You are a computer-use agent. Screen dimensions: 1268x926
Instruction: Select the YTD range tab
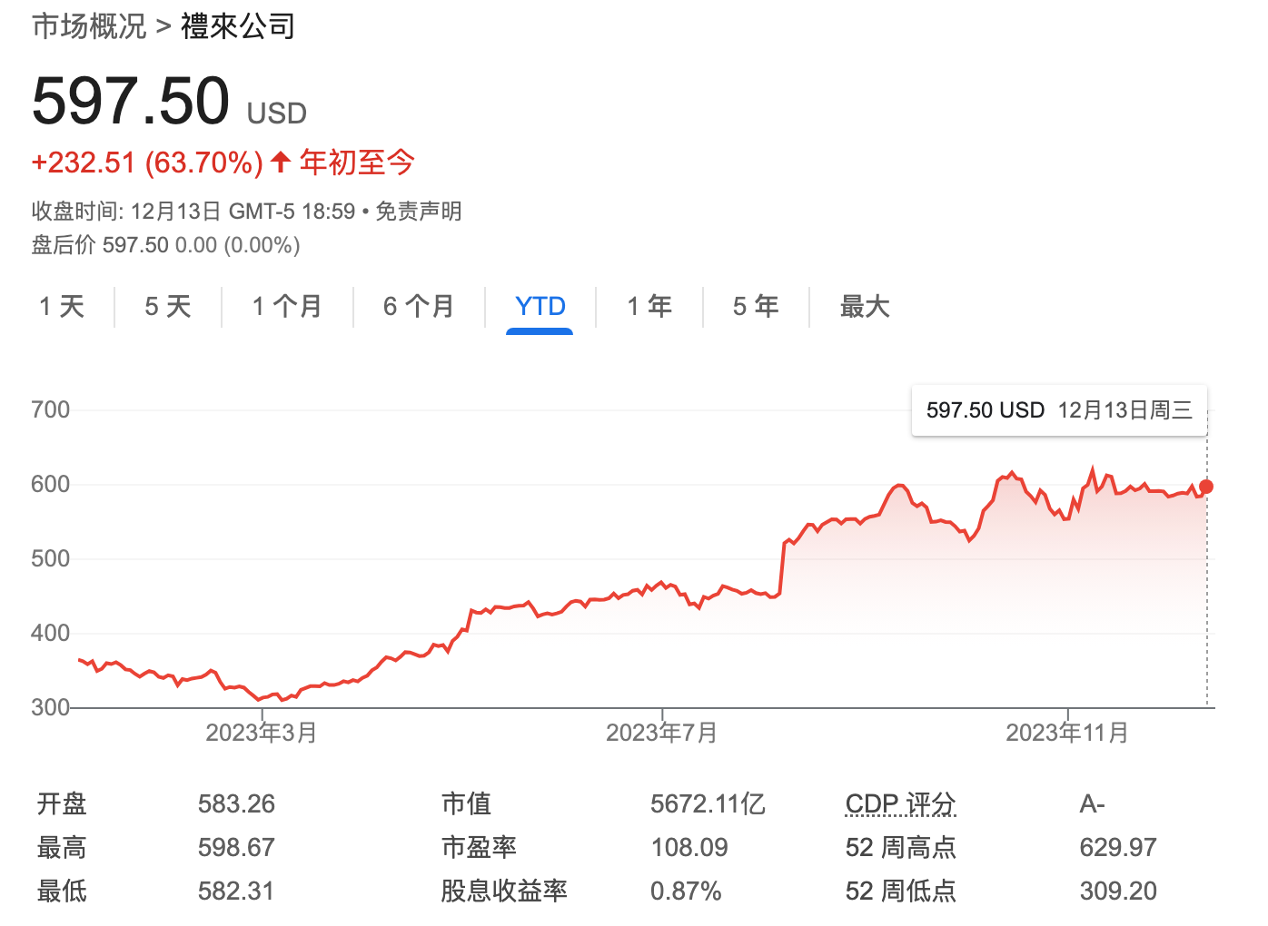coord(540,307)
